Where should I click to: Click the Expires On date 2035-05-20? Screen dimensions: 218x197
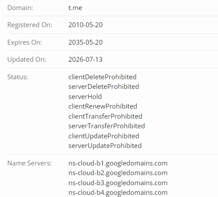86,42
